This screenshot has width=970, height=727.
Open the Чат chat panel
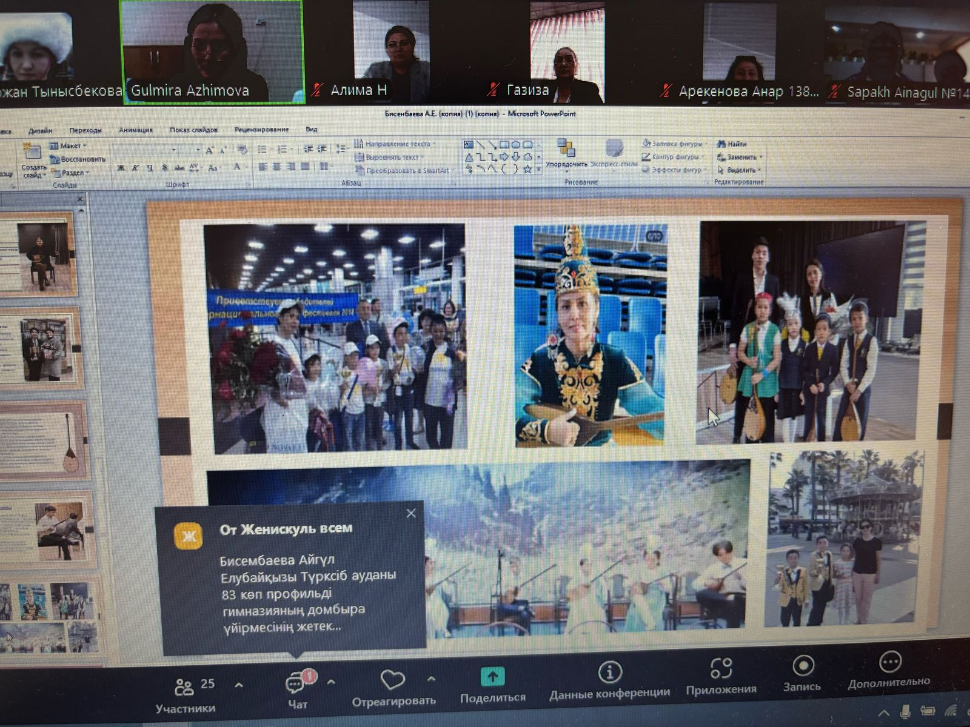[x=296, y=685]
